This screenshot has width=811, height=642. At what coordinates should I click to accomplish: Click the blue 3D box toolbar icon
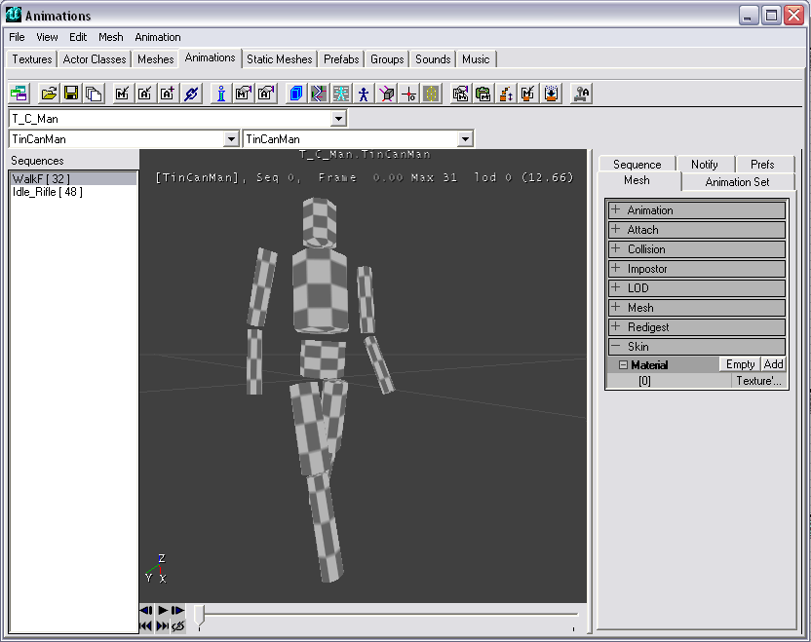(x=296, y=94)
